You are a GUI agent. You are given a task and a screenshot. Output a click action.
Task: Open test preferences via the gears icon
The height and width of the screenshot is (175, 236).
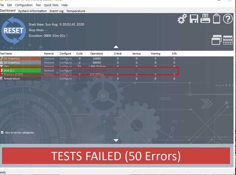(x=182, y=19)
